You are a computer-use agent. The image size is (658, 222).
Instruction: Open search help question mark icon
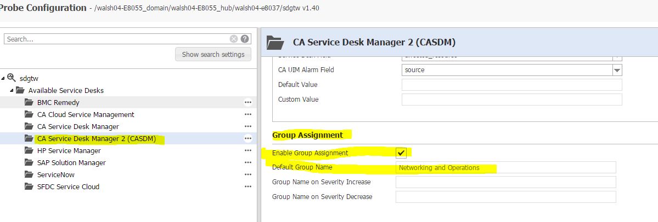click(x=245, y=39)
